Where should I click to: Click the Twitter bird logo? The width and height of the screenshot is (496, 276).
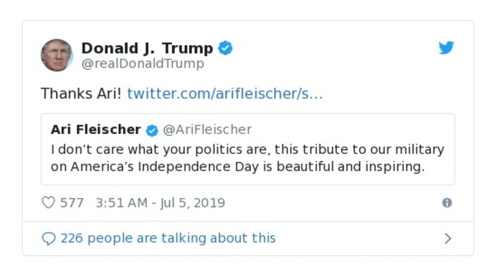pos(446,48)
